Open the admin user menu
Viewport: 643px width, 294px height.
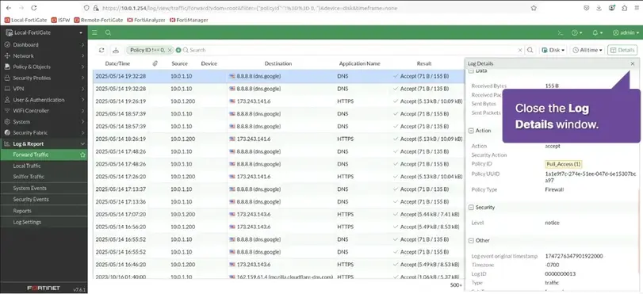(626, 32)
